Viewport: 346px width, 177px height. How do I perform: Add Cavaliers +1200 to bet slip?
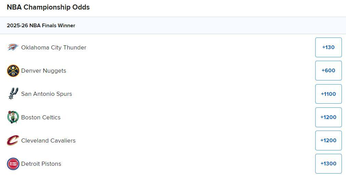[328, 141]
